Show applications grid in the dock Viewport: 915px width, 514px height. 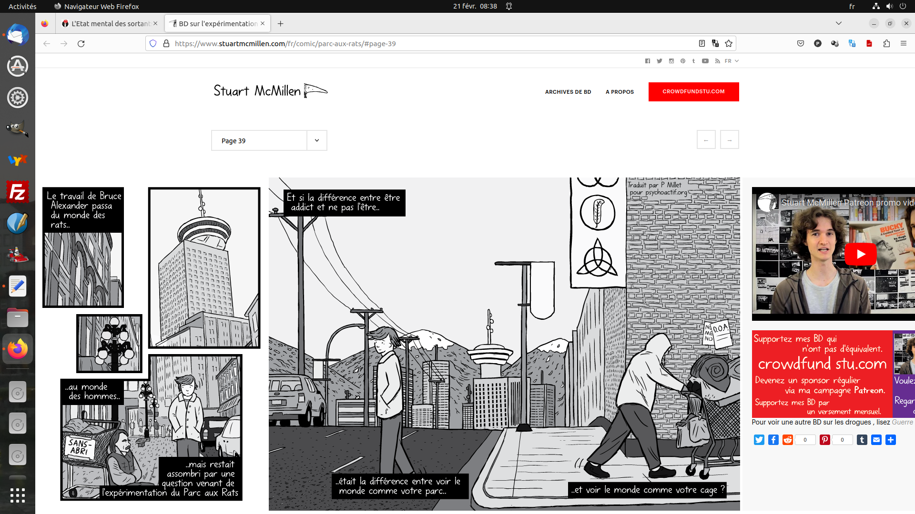[x=18, y=495]
